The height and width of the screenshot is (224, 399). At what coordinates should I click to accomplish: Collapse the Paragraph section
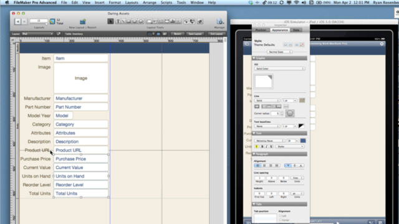[254, 154]
